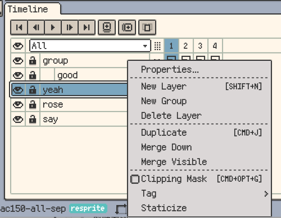Enable the Clipping Mask checkbox
The width and height of the screenshot is (281, 218).
click(135, 179)
